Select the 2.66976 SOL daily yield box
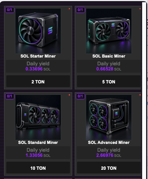The width and height of the screenshot is (148, 179). [x=109, y=152]
